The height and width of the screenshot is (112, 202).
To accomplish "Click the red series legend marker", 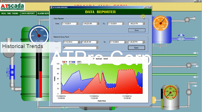I will (x=64, y=62).
